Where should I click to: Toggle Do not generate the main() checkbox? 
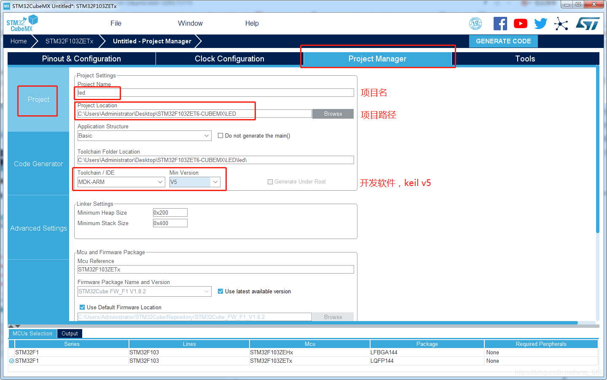coord(220,136)
